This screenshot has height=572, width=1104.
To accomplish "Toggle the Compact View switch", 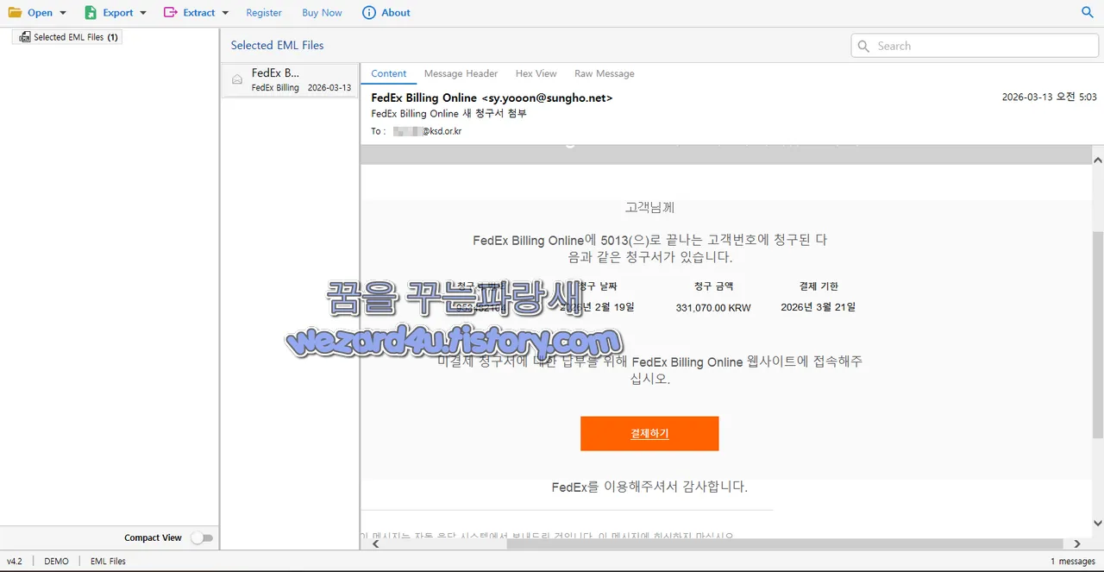I will pyautogui.click(x=201, y=537).
